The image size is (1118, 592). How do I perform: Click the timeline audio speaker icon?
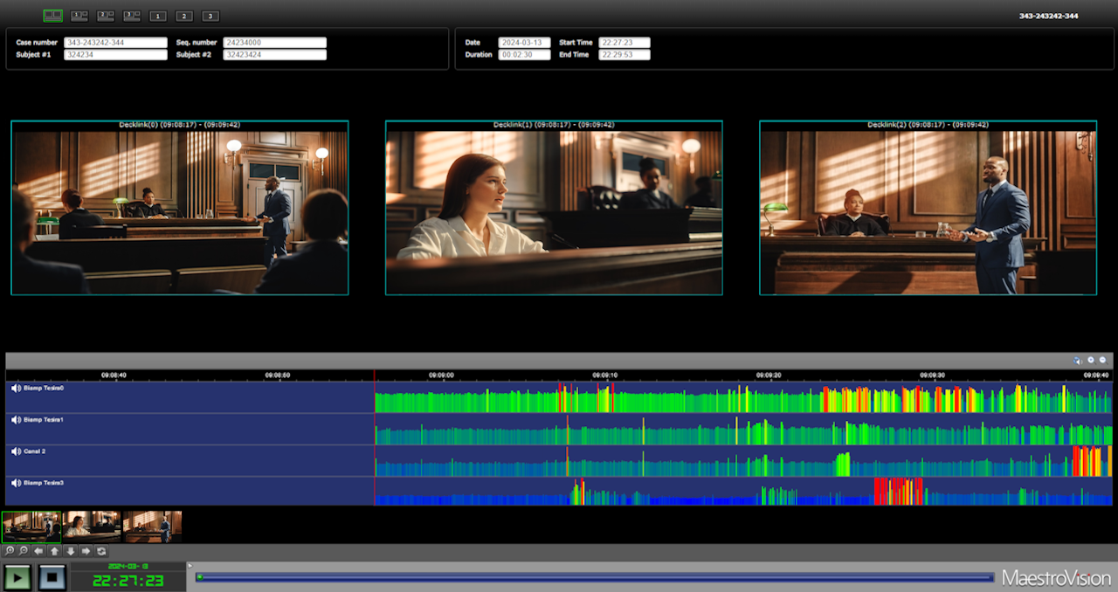tap(1078, 360)
